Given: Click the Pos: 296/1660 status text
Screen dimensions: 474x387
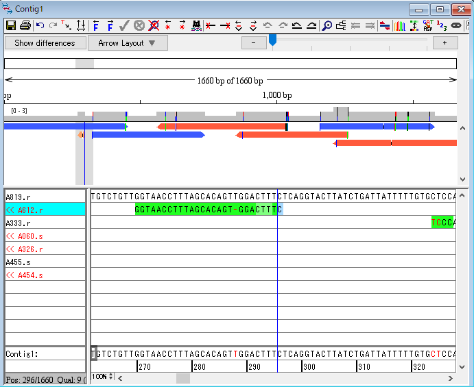Looking at the screenshot, I should (x=29, y=379).
